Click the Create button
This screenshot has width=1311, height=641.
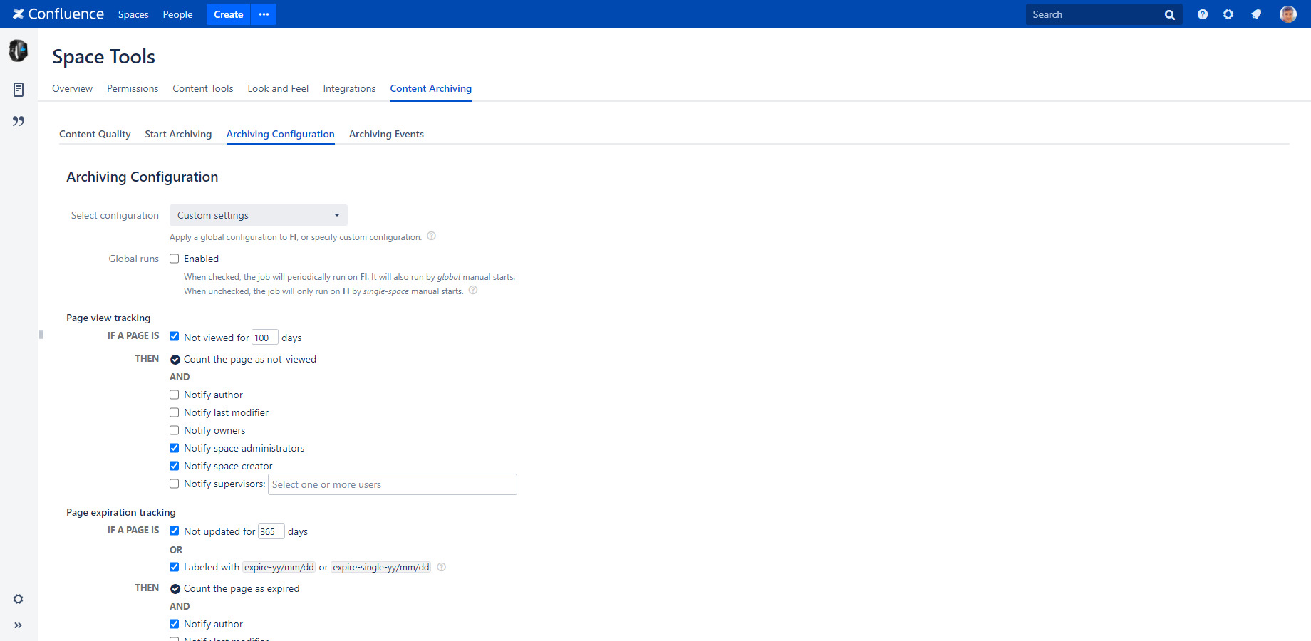click(229, 14)
